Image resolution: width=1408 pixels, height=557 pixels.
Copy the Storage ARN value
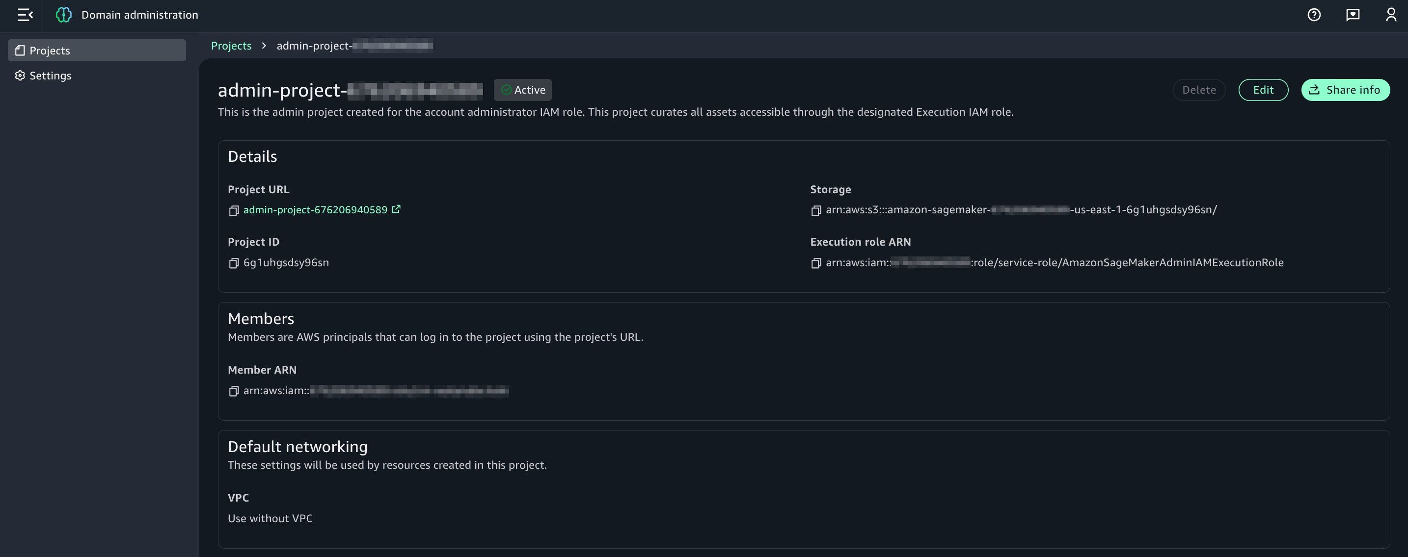[816, 211]
